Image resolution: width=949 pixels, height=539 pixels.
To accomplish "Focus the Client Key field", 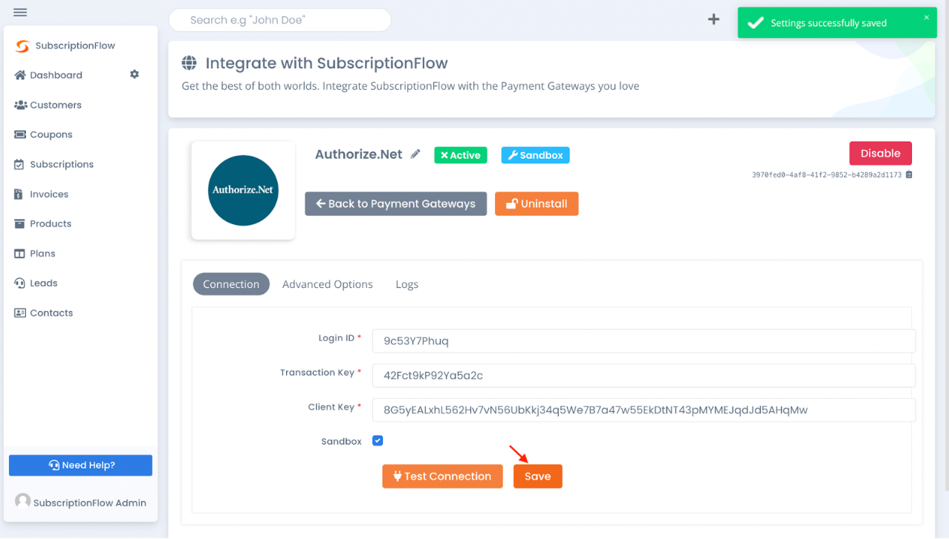I will 644,410.
